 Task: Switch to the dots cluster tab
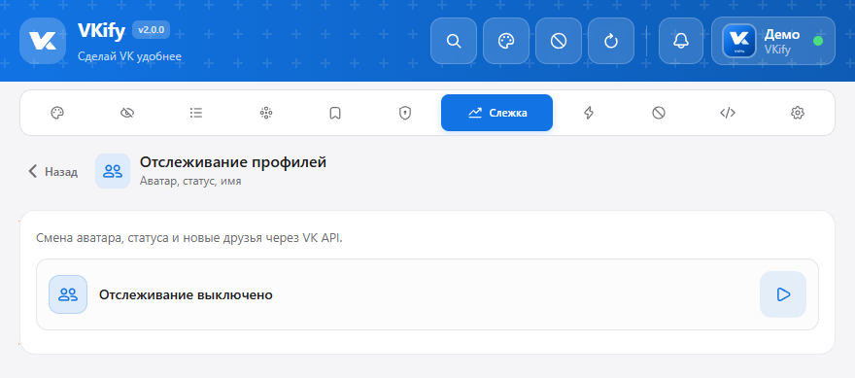click(x=266, y=113)
